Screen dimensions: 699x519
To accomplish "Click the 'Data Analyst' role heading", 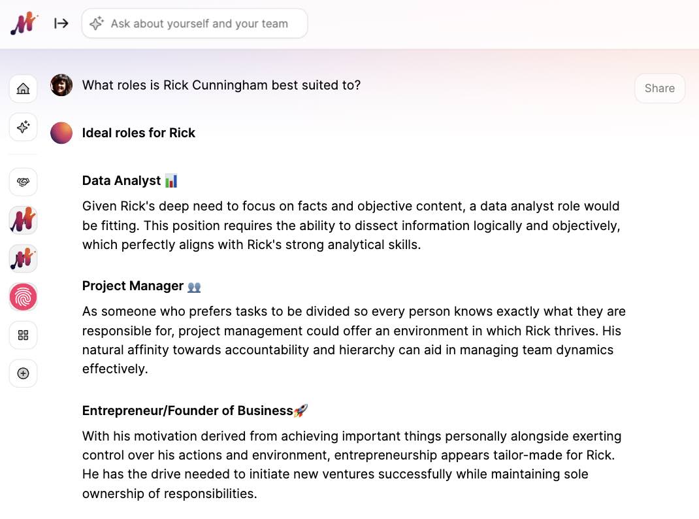I will [x=122, y=180].
